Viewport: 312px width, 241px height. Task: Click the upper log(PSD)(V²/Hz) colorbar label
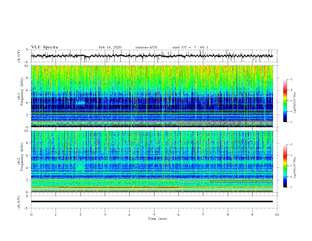tap(295, 103)
